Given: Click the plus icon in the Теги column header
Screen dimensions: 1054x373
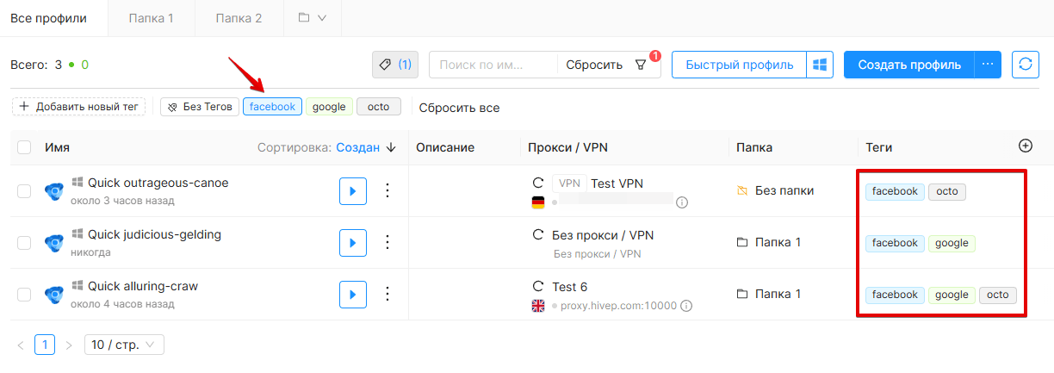Looking at the screenshot, I should click(1026, 146).
